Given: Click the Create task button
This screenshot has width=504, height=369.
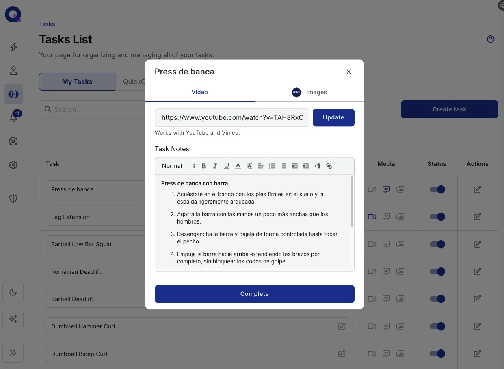Looking at the screenshot, I should pos(450,109).
